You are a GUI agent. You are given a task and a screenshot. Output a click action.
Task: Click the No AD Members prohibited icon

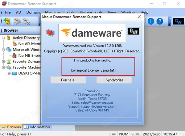14,44
